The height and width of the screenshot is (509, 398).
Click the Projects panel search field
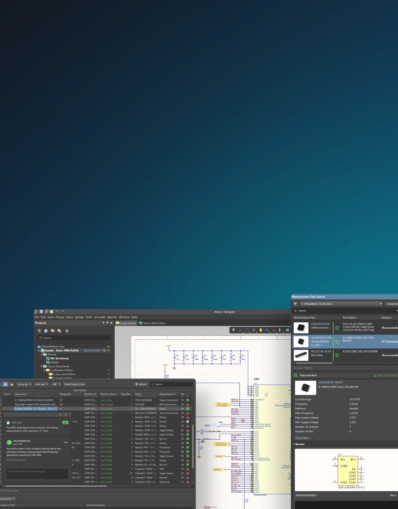coord(74,338)
